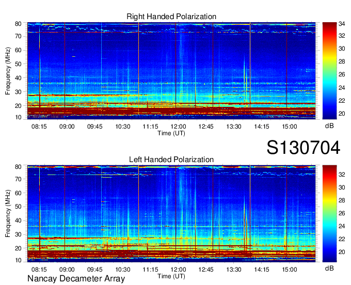351x285 pixels.
Task: Click the "dB" unit label beside top plot
Action: click(329, 126)
